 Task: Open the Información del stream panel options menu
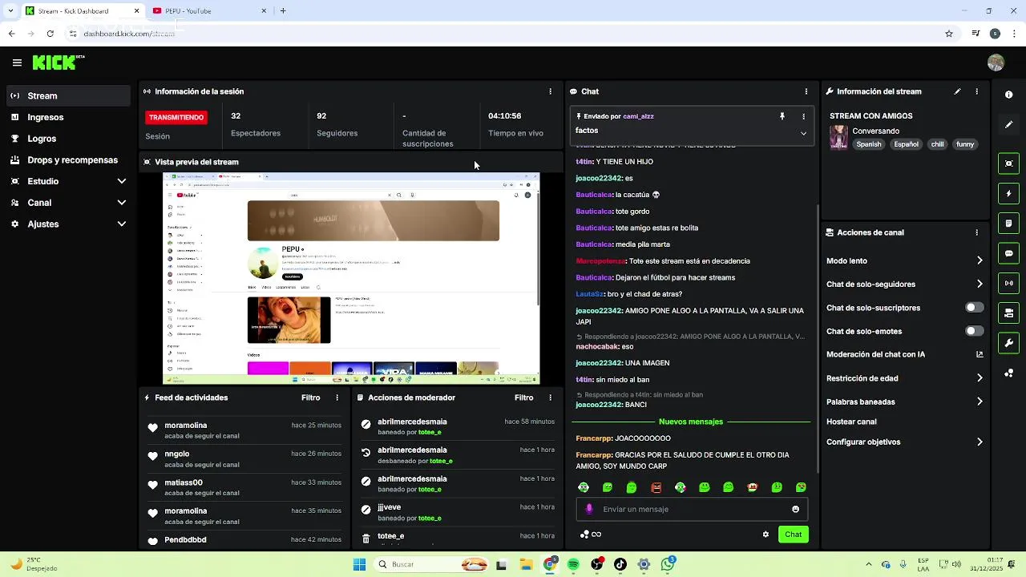[x=976, y=91]
